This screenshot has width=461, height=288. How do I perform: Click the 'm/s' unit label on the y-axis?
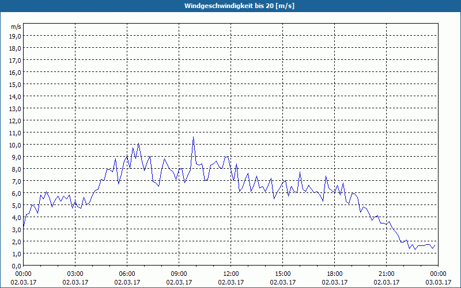[x=16, y=26]
